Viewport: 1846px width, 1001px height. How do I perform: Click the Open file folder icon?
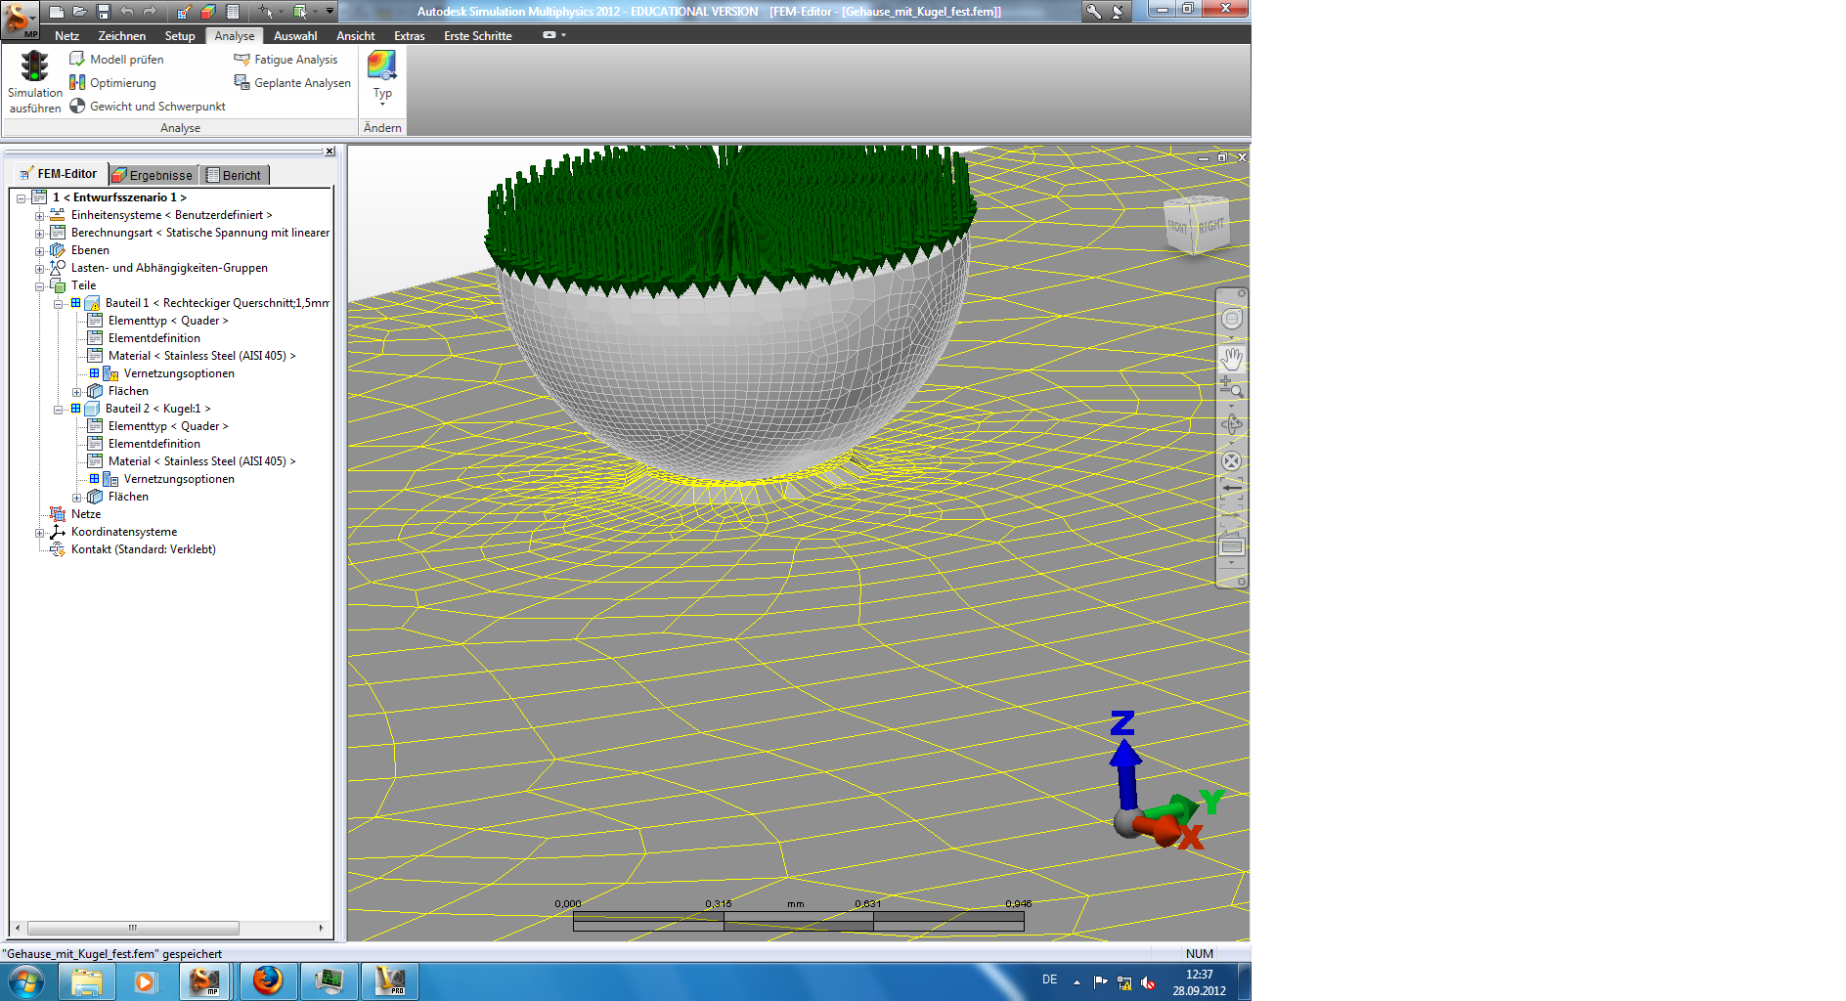point(80,12)
